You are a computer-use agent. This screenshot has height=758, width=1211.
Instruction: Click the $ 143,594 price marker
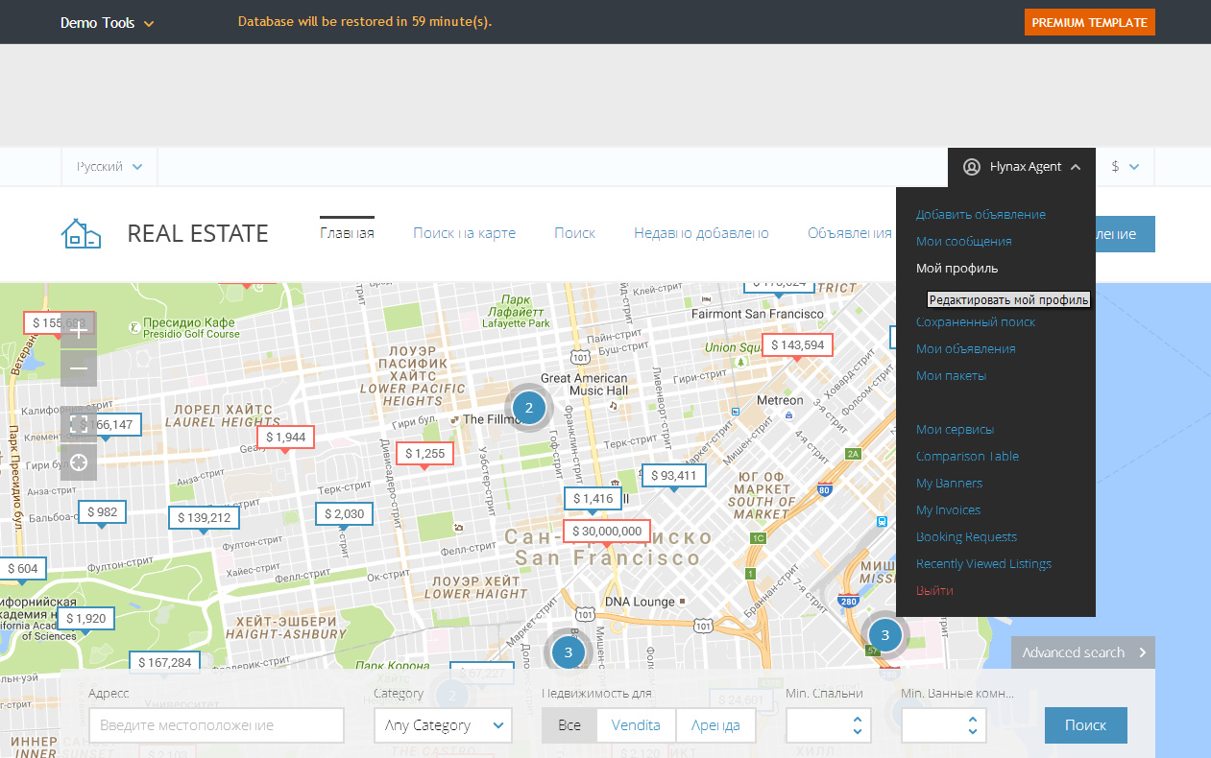[797, 344]
